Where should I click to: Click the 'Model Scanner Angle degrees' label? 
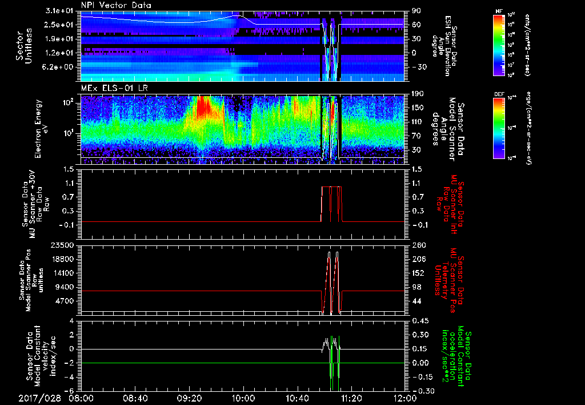(448, 129)
